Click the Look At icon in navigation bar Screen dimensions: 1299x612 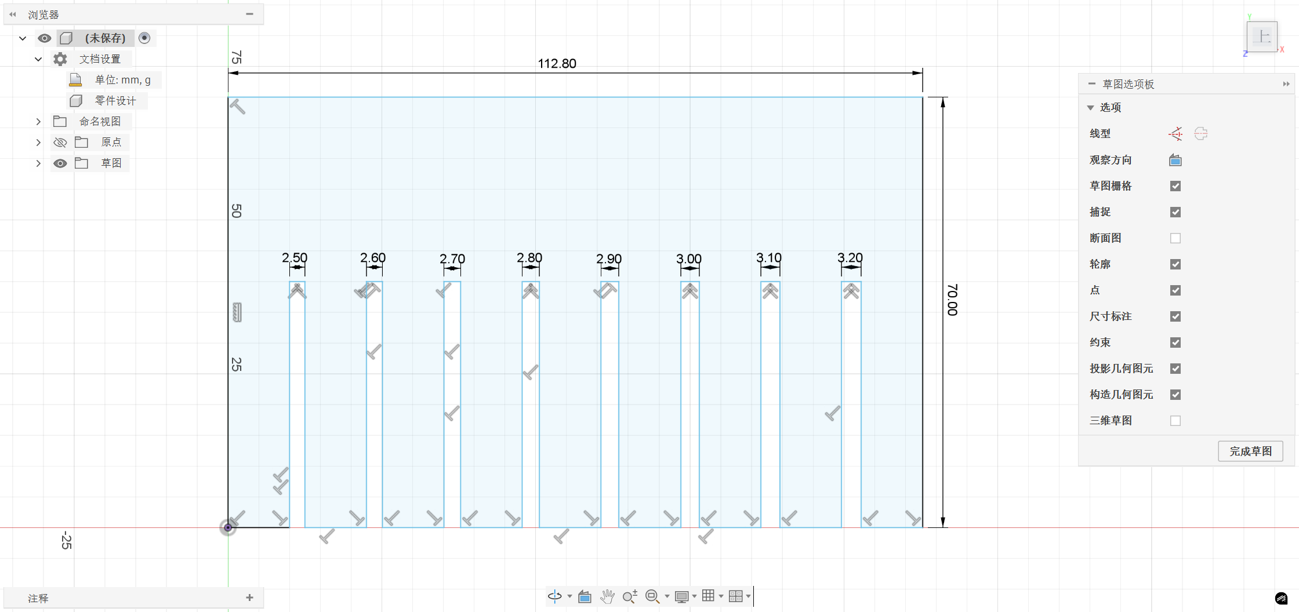click(x=585, y=596)
